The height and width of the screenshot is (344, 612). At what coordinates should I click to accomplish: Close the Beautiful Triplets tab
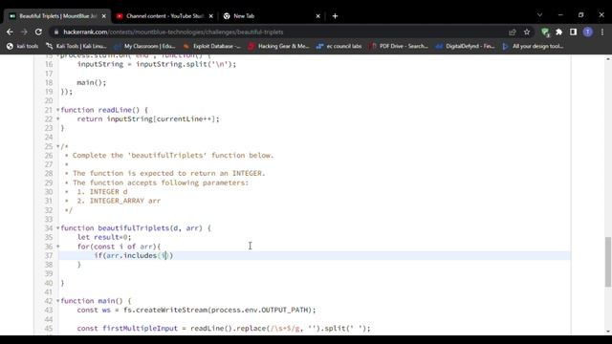(104, 16)
